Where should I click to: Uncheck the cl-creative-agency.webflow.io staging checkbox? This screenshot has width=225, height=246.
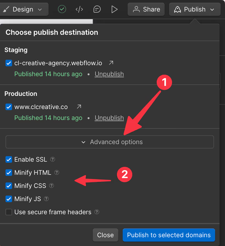point(9,63)
